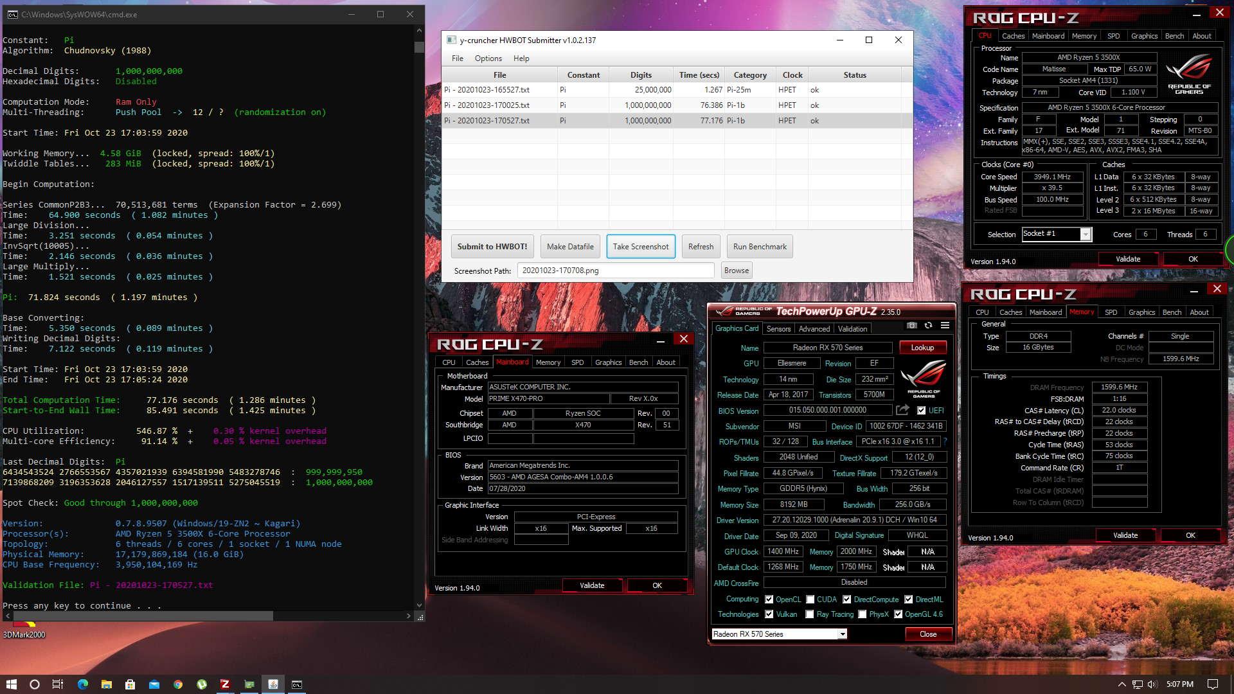This screenshot has width=1234, height=694.
Task: Open Bench tab in the Mainboard CPU-Z window
Action: click(638, 362)
